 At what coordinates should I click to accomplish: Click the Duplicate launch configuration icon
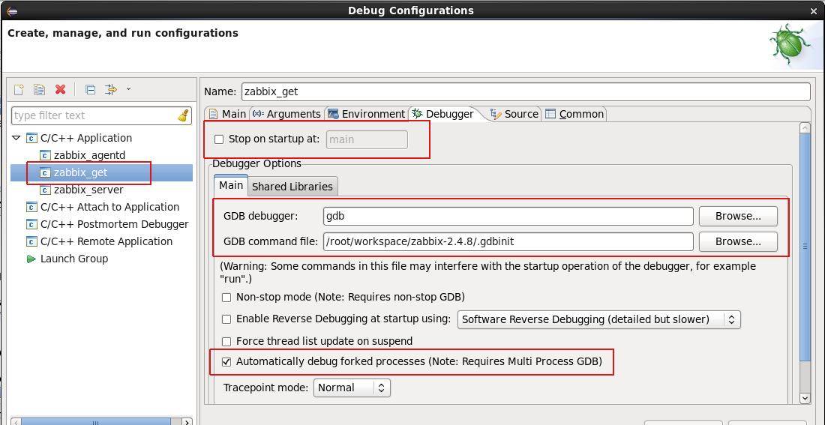click(39, 89)
